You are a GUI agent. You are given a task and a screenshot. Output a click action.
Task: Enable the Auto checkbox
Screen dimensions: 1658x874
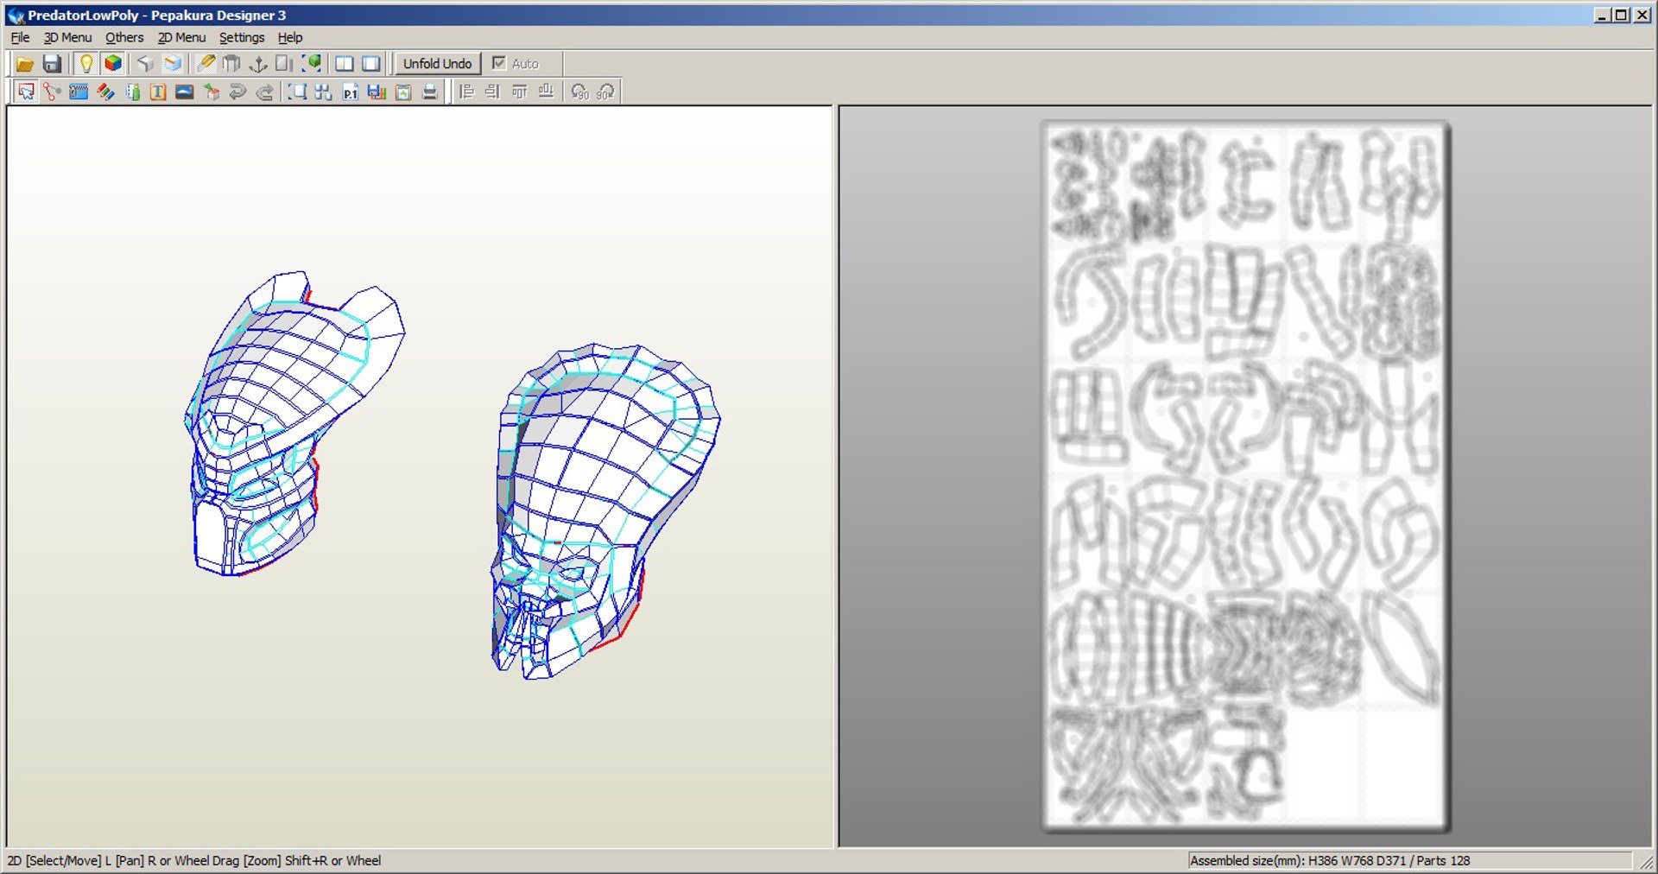pyautogui.click(x=499, y=63)
